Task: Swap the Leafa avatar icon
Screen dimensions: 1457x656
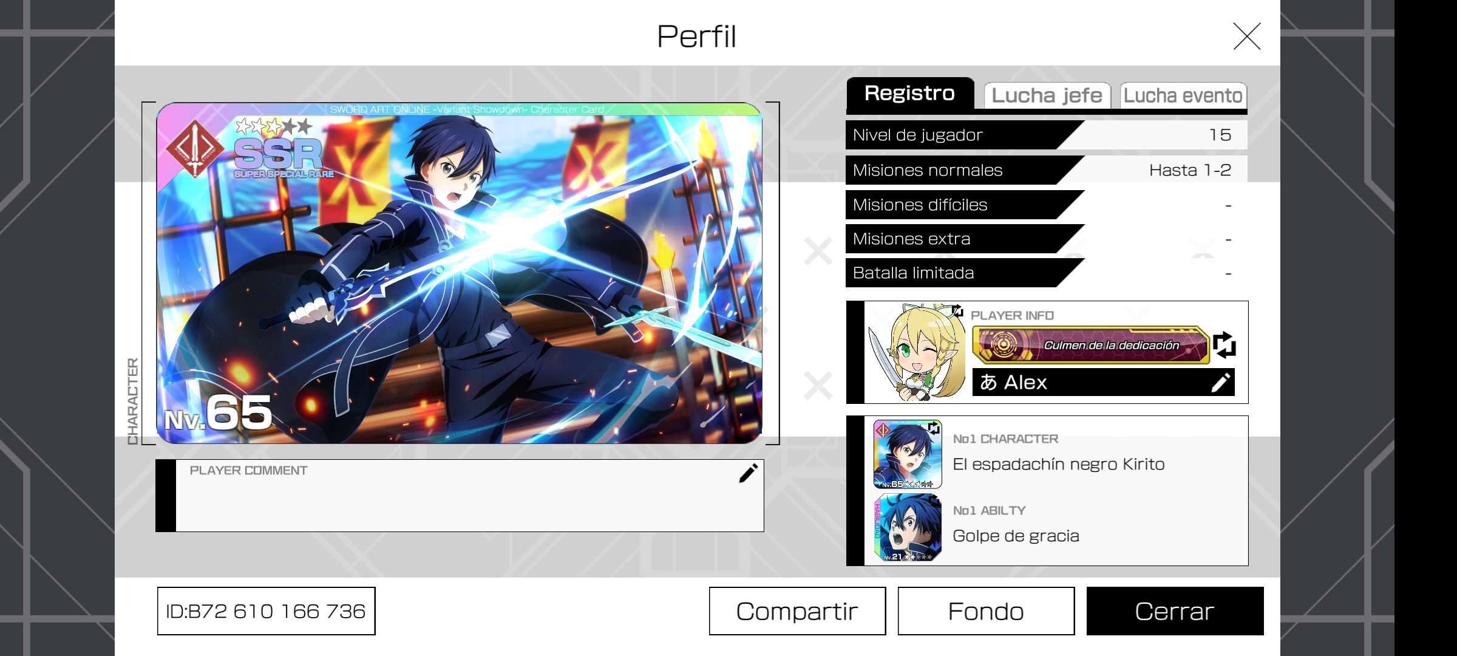Action: tap(957, 311)
